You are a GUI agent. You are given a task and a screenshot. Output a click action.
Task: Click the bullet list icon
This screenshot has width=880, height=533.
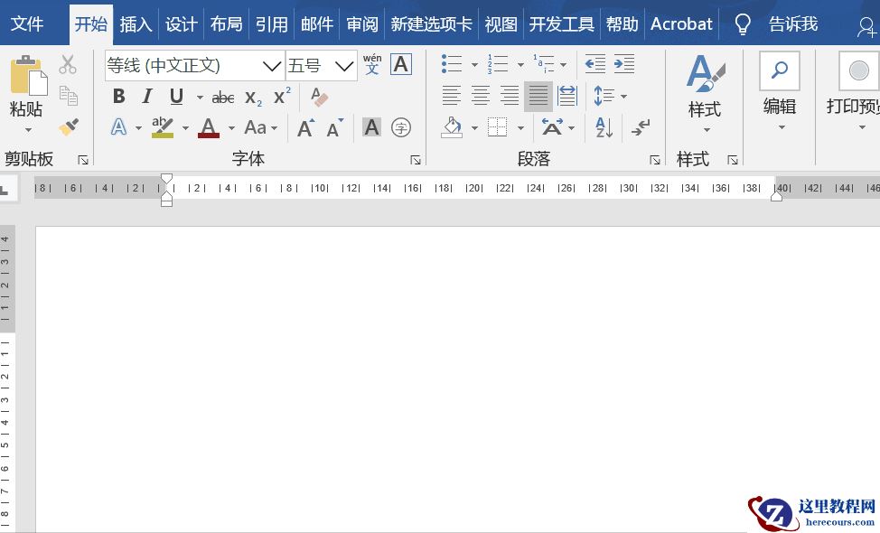(452, 64)
